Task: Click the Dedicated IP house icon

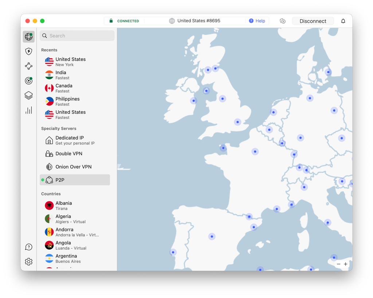Action: pyautogui.click(x=49, y=140)
